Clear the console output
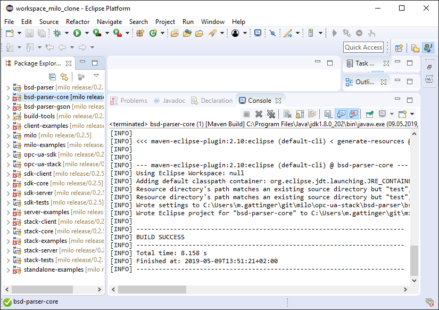The height and width of the screenshot is (310, 439). point(287,114)
